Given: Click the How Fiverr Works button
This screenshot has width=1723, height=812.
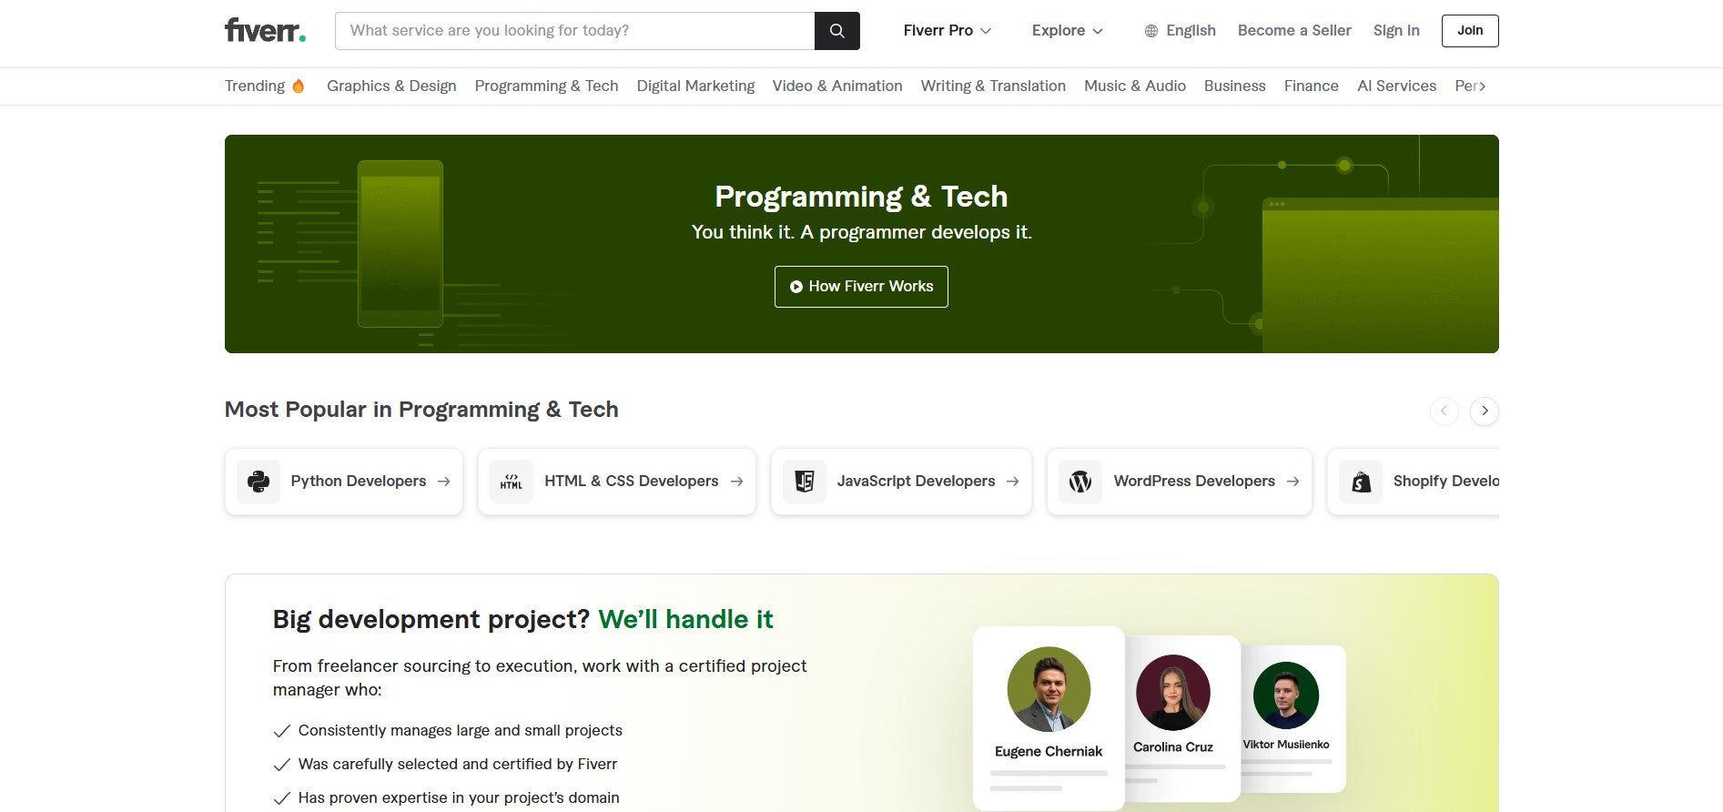Looking at the screenshot, I should coord(861,287).
